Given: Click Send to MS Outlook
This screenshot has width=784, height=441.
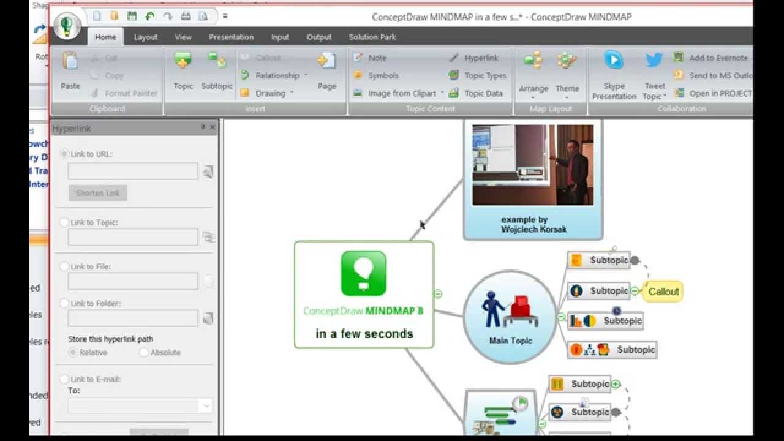Looking at the screenshot, I should [x=713, y=75].
